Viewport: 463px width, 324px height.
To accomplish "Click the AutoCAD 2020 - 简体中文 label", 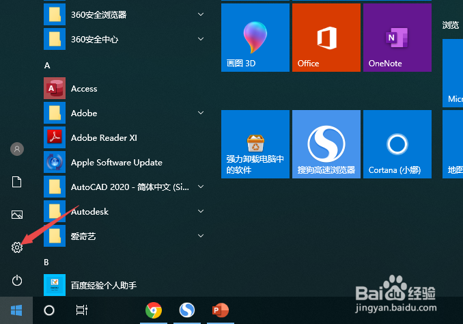I will [x=130, y=187].
